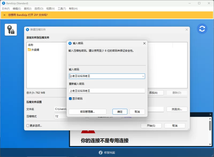The image size is (214, 157).
Task: Click the scroll down arrow in warning panel
Action: pyautogui.click(x=210, y=144)
